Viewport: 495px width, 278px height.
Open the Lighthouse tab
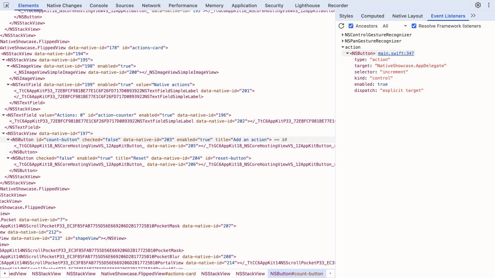point(307,5)
